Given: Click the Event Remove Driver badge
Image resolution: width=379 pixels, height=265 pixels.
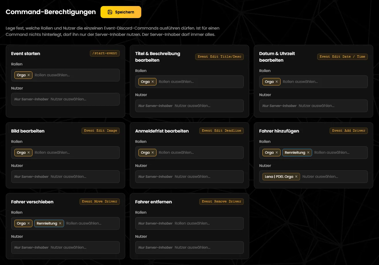Looking at the screenshot, I should click(x=221, y=202).
